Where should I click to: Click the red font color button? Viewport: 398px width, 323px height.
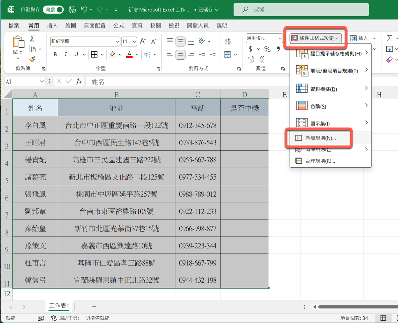point(129,55)
